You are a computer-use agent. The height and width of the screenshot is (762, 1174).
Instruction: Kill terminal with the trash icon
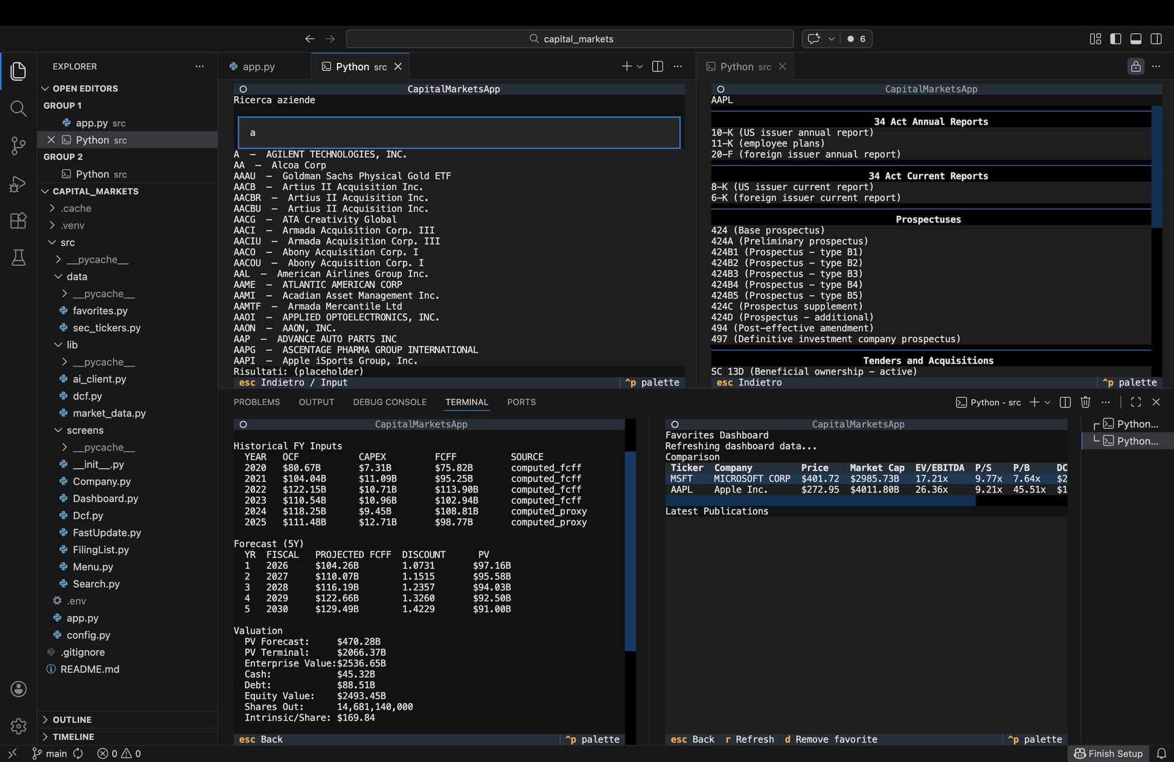(x=1085, y=401)
